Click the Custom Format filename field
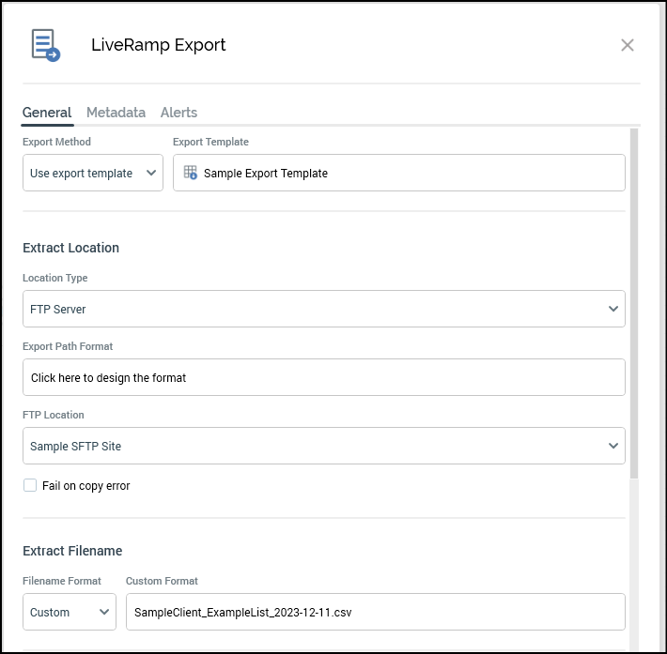This screenshot has height=654, width=667. click(x=374, y=612)
